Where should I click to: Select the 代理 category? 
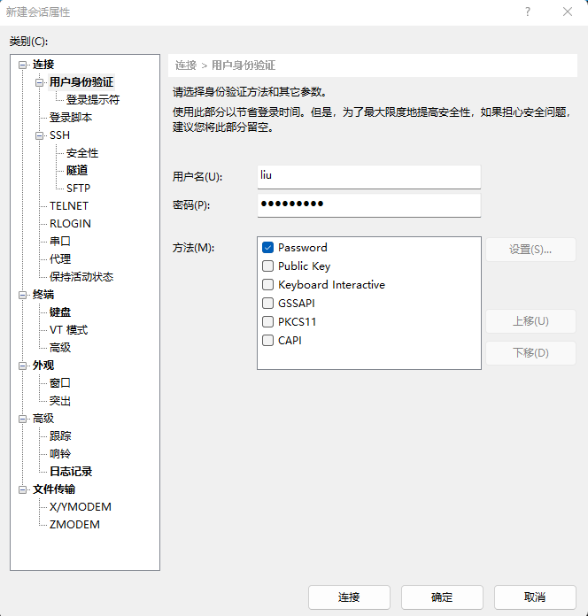pos(60,259)
